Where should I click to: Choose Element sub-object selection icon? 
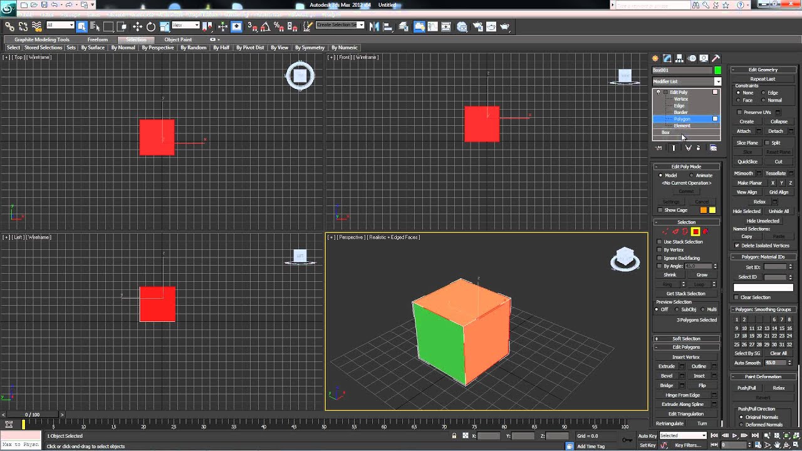point(706,232)
